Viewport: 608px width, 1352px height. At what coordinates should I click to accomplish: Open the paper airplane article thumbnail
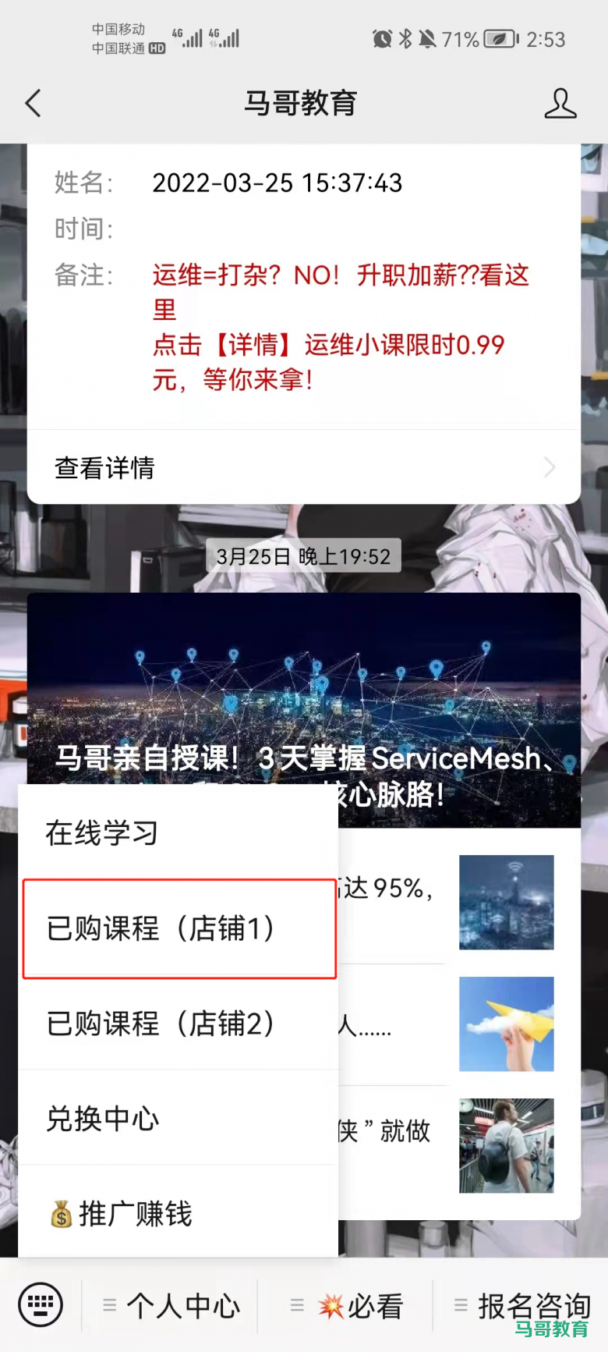click(507, 1024)
